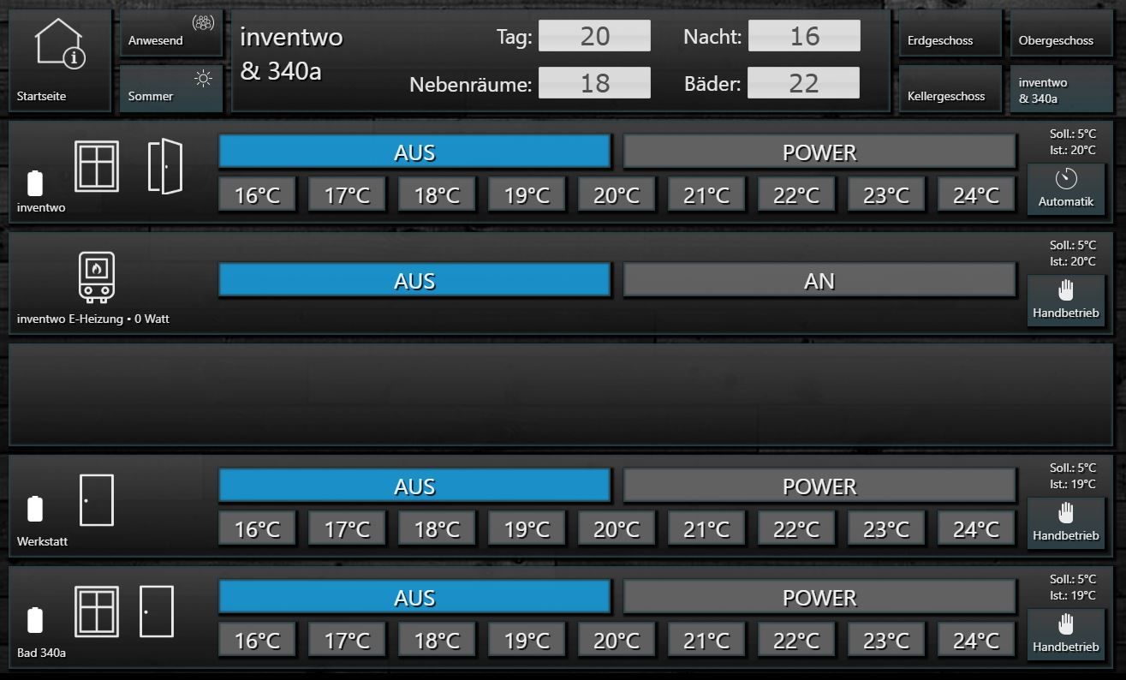1126x680 pixels.
Task: Switch inventwo E-Heizung to AN
Action: [x=819, y=281]
